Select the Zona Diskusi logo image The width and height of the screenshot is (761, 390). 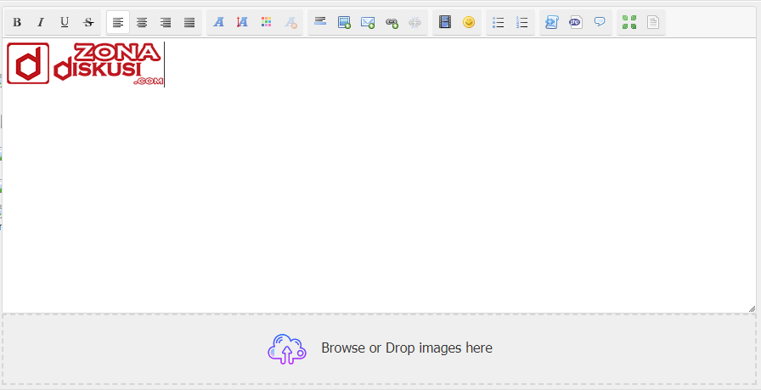[x=85, y=64]
